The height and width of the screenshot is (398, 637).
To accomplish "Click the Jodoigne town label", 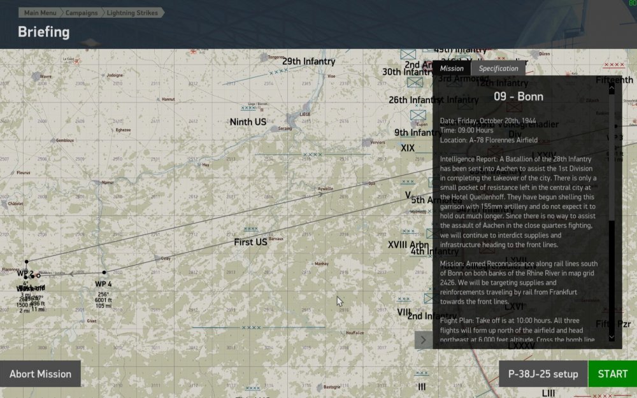I will pos(114,75).
